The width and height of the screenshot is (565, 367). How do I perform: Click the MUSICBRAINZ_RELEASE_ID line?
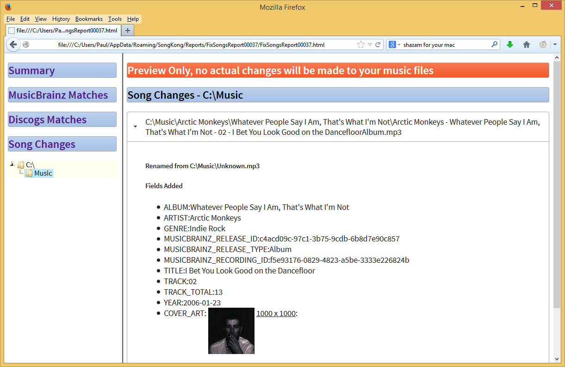pyautogui.click(x=281, y=239)
